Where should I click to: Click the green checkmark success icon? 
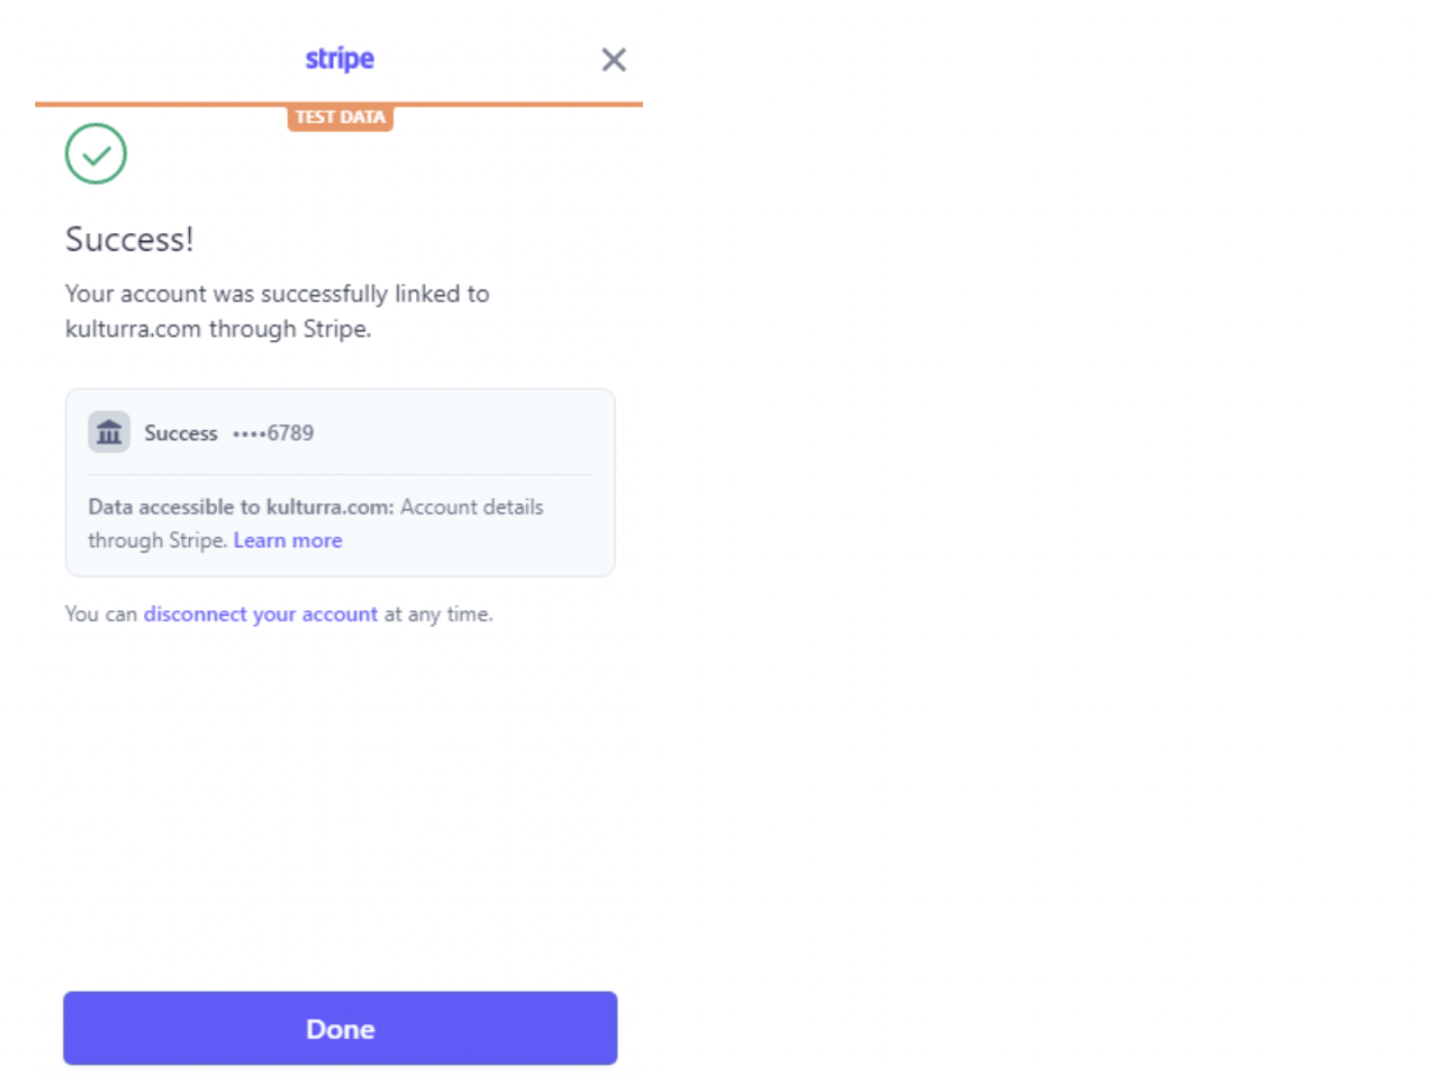point(95,154)
